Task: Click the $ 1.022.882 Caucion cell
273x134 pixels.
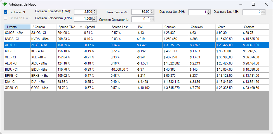Action: (x=176, y=63)
